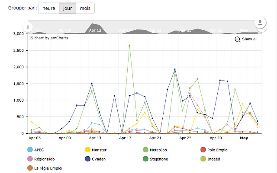Click the Grouper par label
Image resolution: width=277 pixels, height=173 pixels.
coord(23,8)
